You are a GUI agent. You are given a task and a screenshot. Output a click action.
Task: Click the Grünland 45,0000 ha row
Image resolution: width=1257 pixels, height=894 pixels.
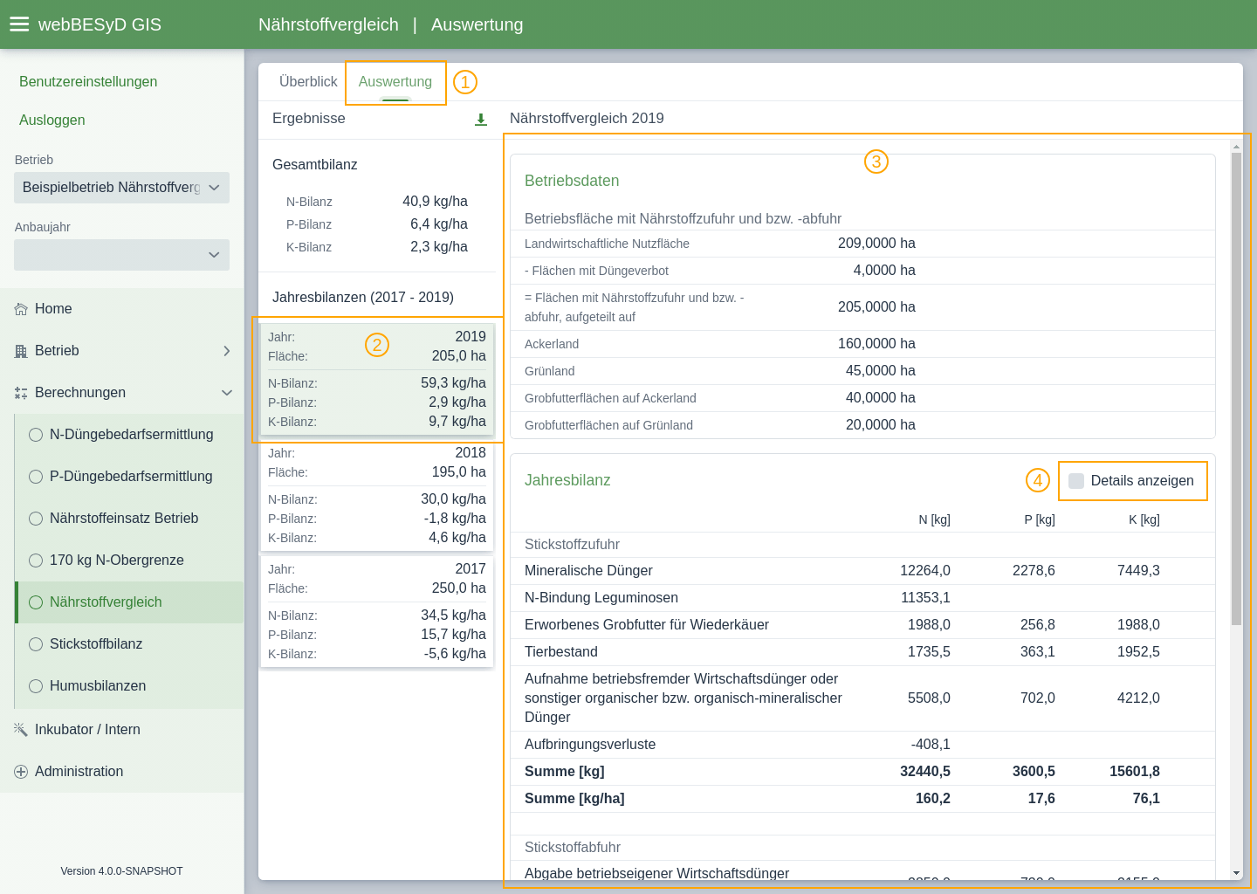point(862,371)
